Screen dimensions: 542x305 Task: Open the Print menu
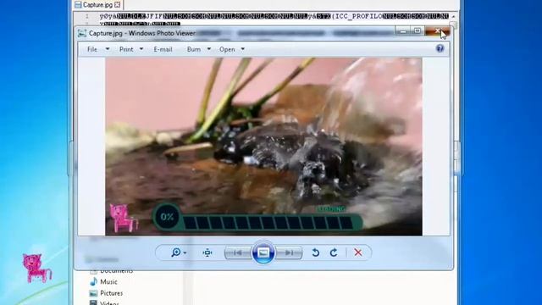tap(126, 49)
